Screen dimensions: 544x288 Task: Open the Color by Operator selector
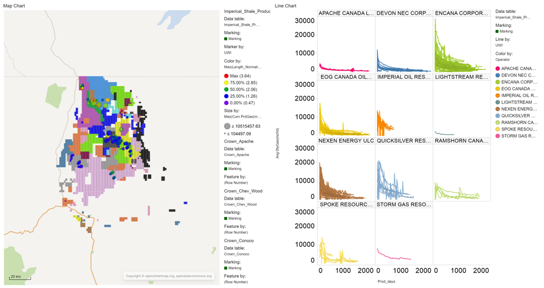[x=503, y=60]
